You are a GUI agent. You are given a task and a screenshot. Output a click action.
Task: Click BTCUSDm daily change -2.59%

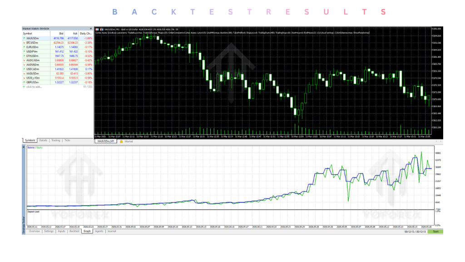[x=88, y=43]
